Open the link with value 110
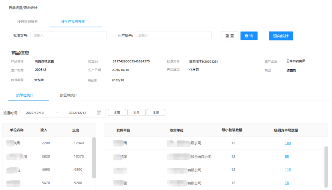 [x=288, y=170]
